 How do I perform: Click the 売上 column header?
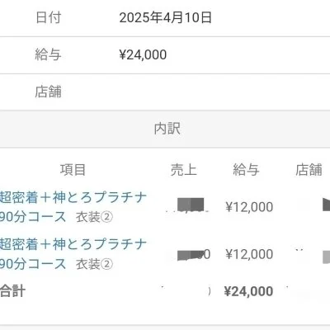pyautogui.click(x=184, y=170)
